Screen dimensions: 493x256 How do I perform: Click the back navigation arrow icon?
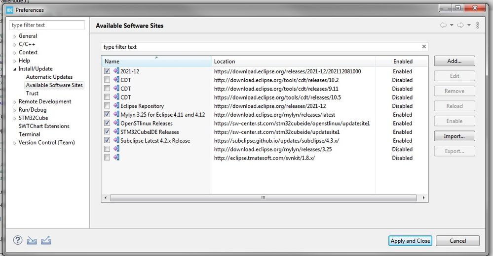pos(443,25)
